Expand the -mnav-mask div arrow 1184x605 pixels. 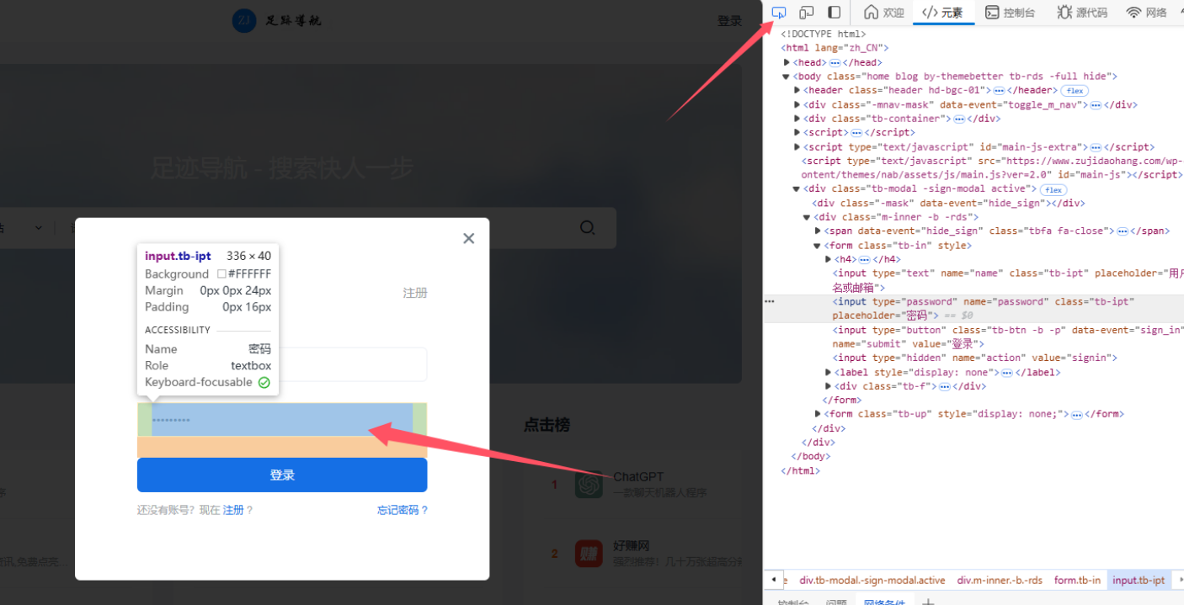[x=797, y=104]
